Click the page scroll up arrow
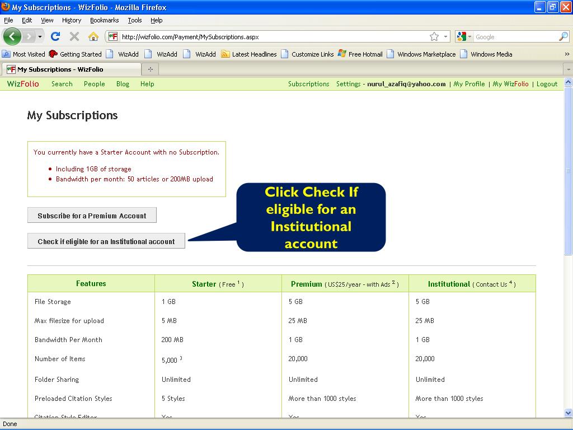 pyautogui.click(x=568, y=82)
